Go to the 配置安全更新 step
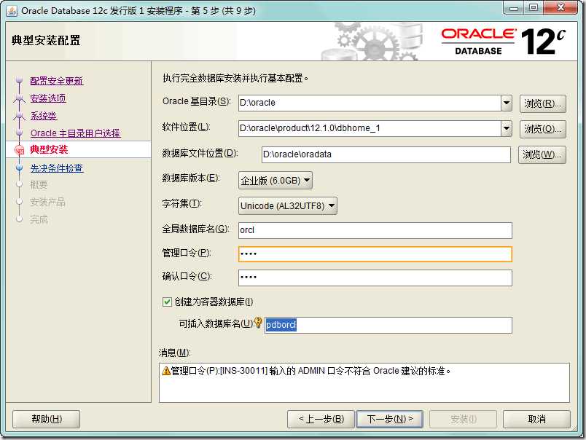The width and height of the screenshot is (586, 440). click(x=56, y=81)
